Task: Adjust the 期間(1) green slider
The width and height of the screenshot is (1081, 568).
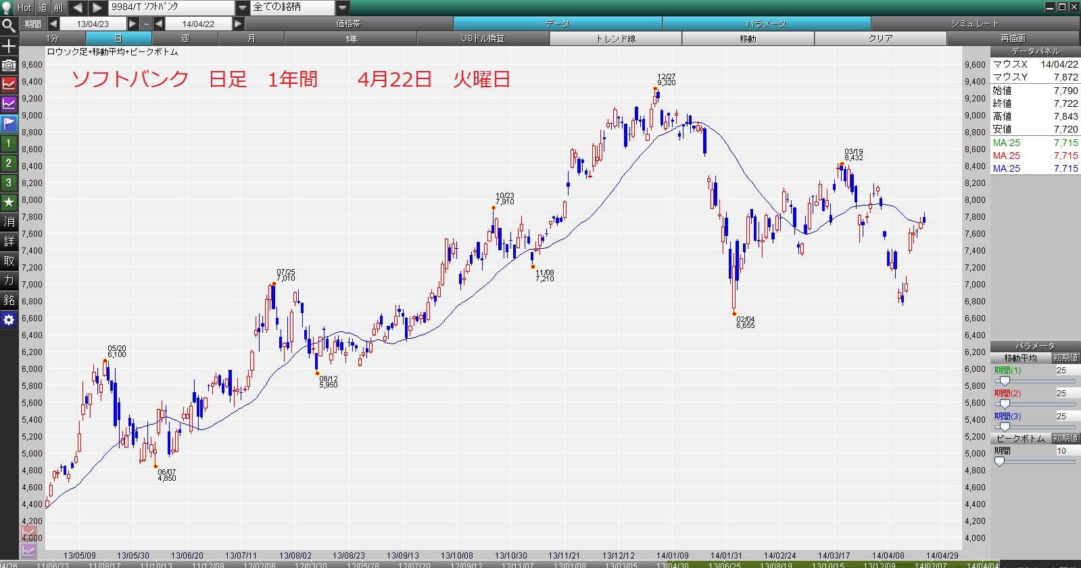Action: click(x=1005, y=381)
